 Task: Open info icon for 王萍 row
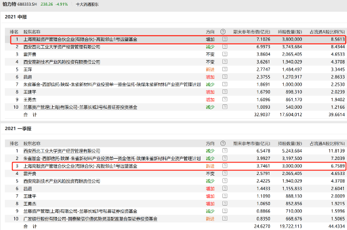225,69
